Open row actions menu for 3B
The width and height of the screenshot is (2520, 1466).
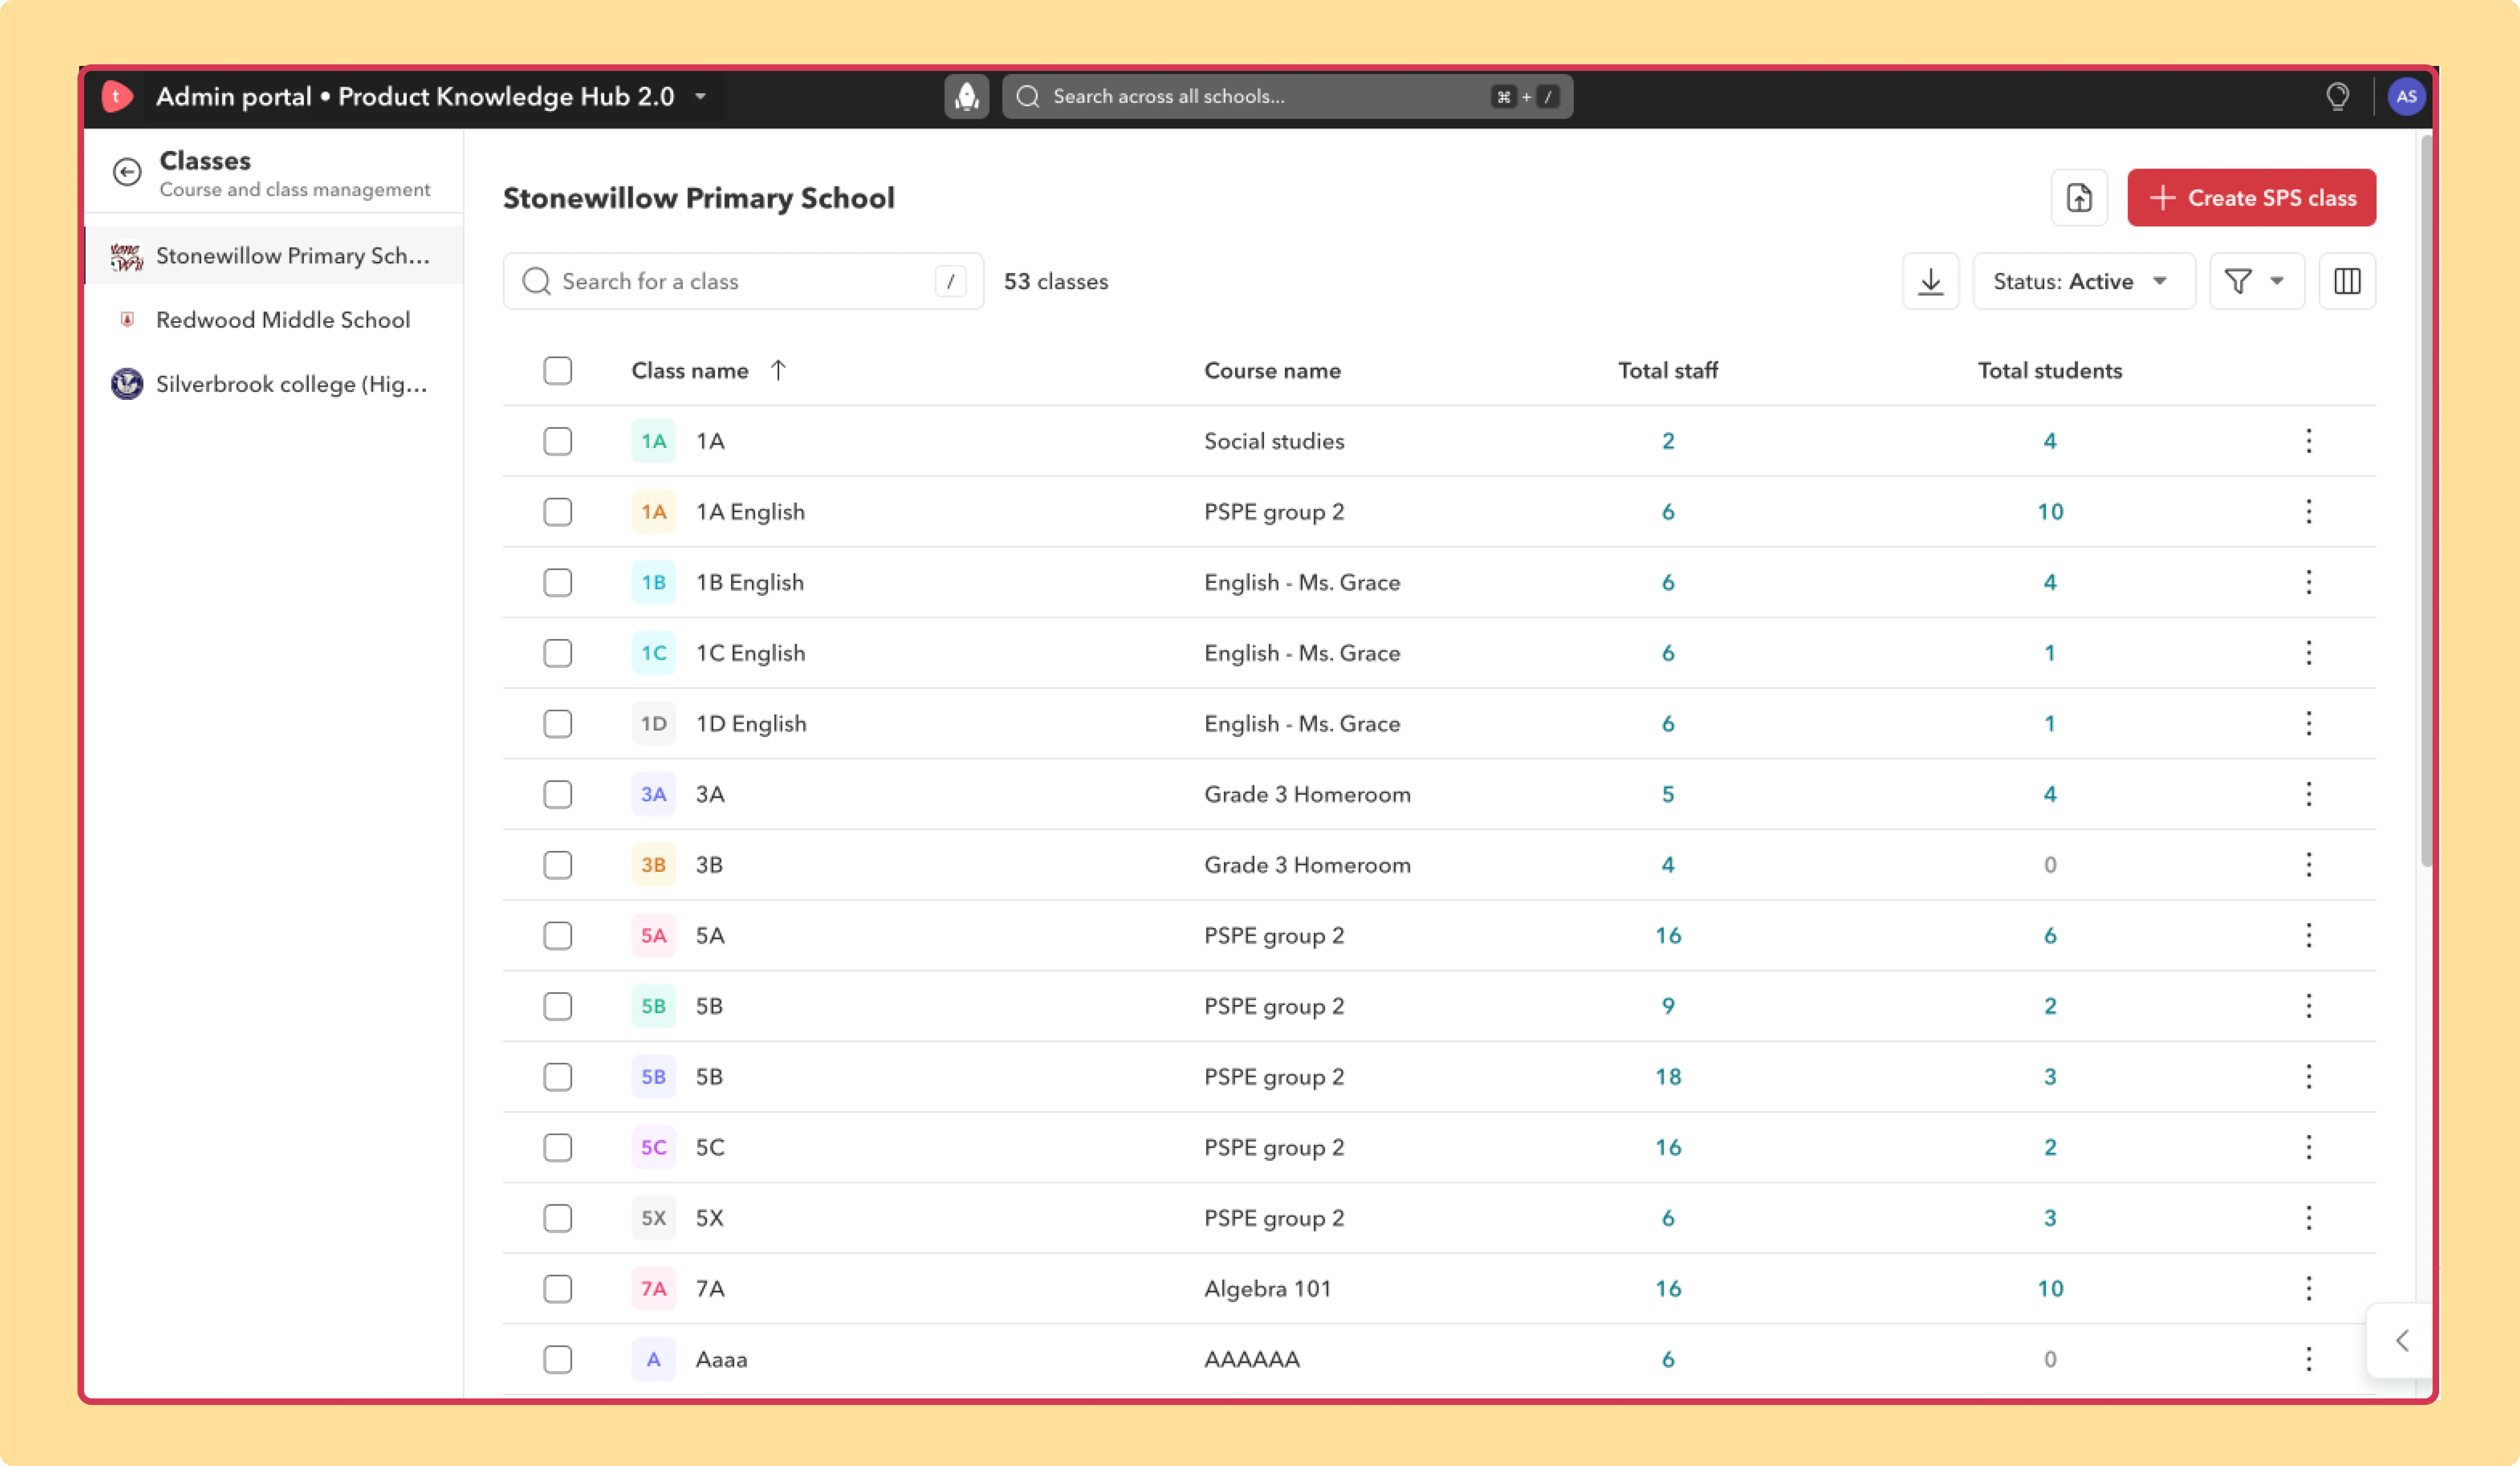[x=2309, y=865]
